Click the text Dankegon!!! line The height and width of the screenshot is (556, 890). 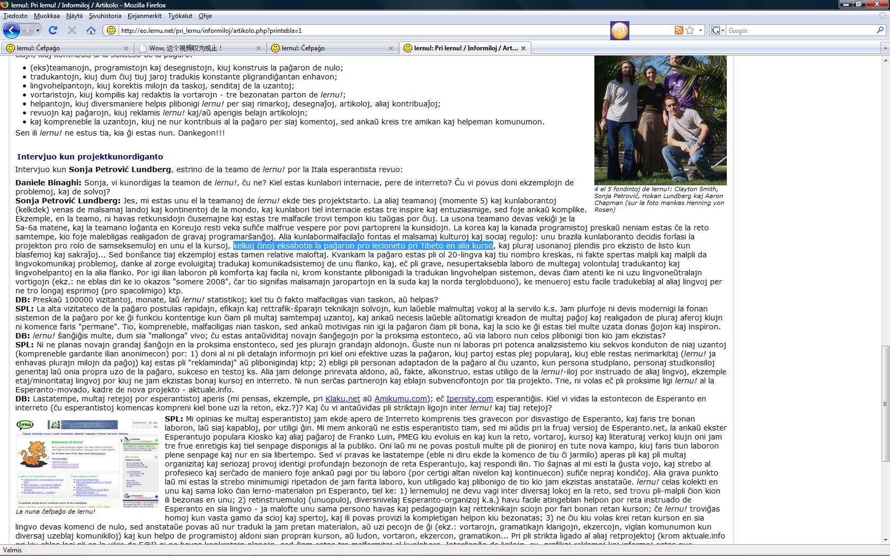pyautogui.click(x=120, y=133)
